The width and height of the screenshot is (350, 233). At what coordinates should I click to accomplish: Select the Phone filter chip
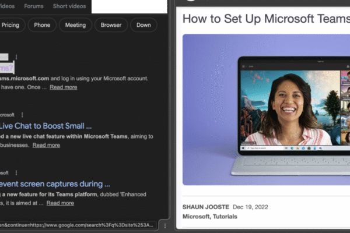coord(42,25)
